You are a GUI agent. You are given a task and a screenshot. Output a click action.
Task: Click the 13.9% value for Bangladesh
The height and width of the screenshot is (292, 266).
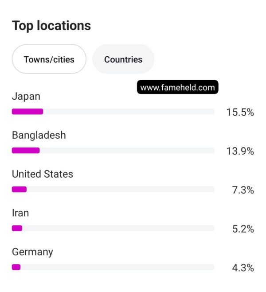coord(240,152)
